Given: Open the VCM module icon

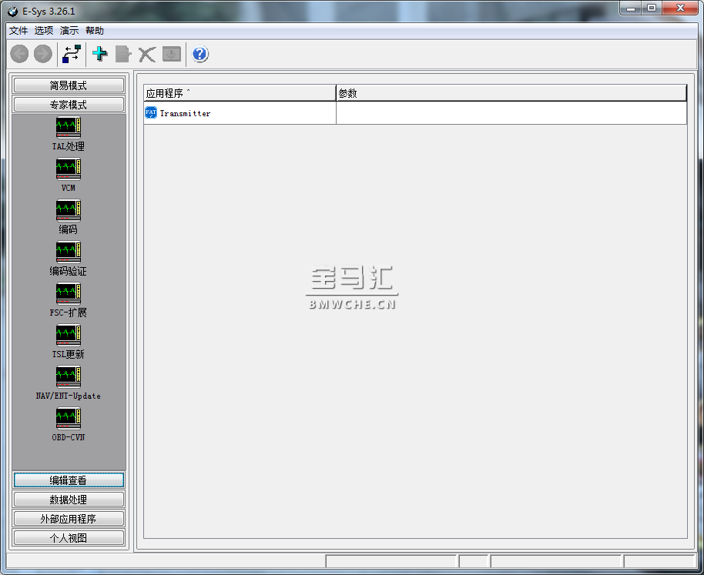Looking at the screenshot, I should click(x=69, y=169).
